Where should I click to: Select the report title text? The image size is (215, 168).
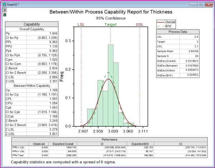pos(111,12)
